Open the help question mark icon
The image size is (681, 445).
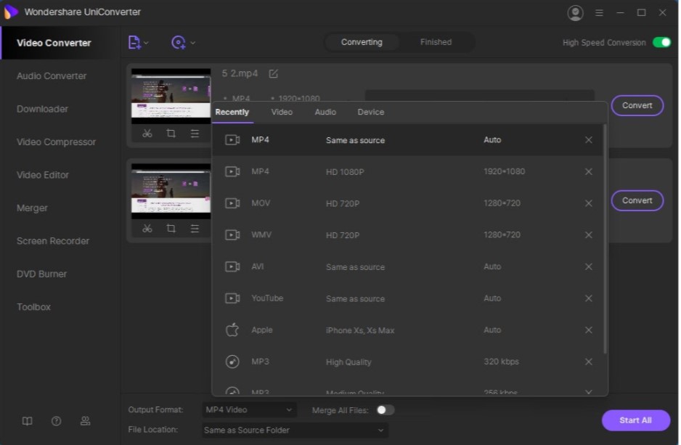(x=56, y=421)
